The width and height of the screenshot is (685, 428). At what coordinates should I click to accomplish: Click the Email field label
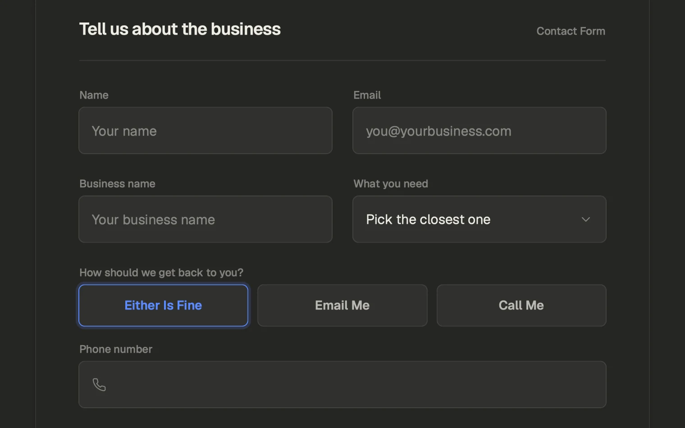367,95
